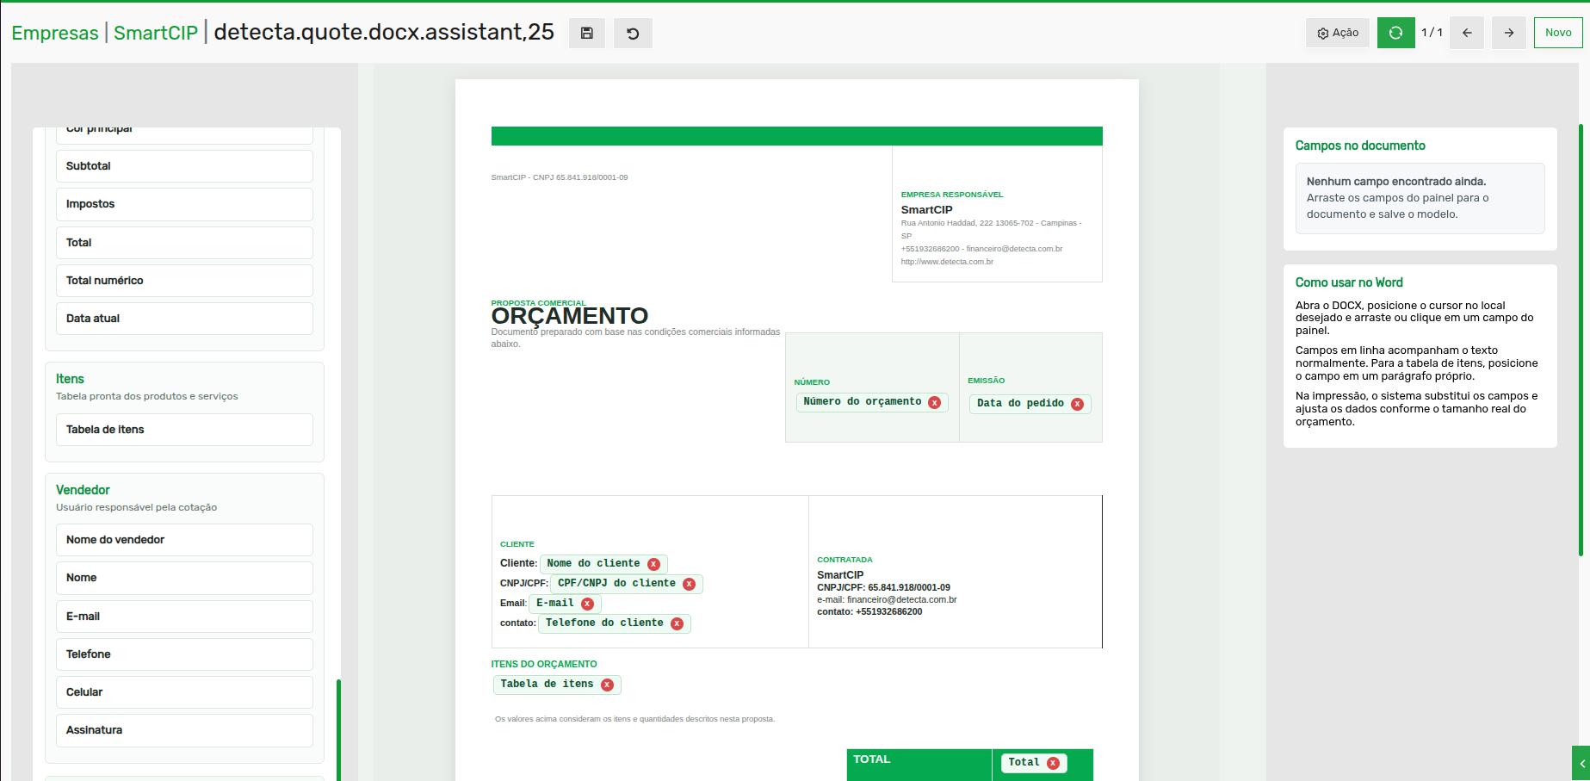
Task: Remove the Data do pedido field tag
Action: click(x=1077, y=404)
